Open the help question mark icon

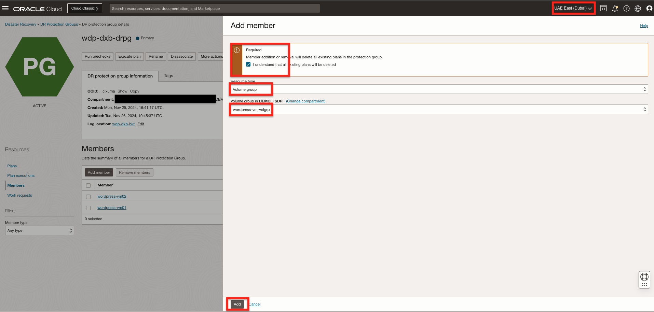(x=626, y=9)
